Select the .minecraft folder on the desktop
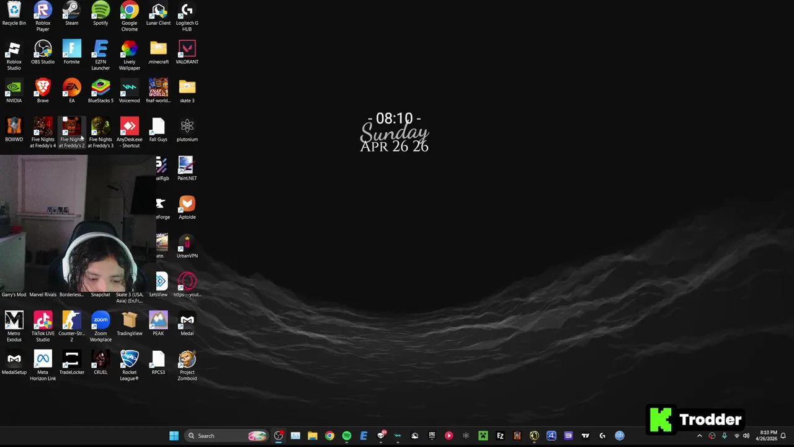This screenshot has width=794, height=447. (x=158, y=53)
